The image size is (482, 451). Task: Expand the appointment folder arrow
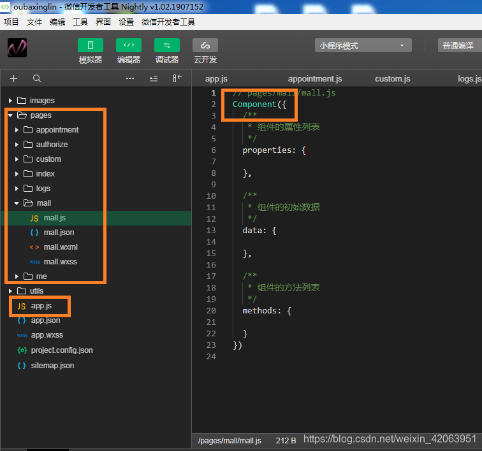click(x=17, y=130)
